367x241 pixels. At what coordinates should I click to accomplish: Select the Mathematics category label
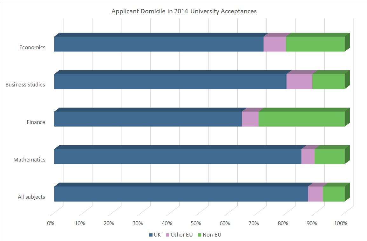[29, 160]
